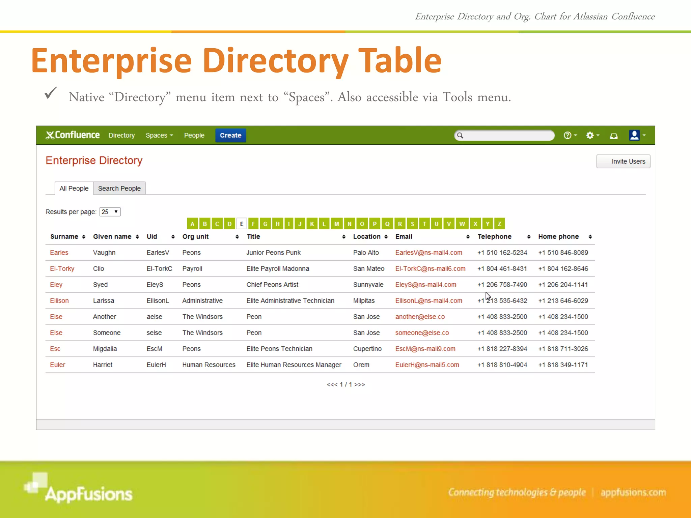
Task: Sort table by Location column
Action: 370,237
